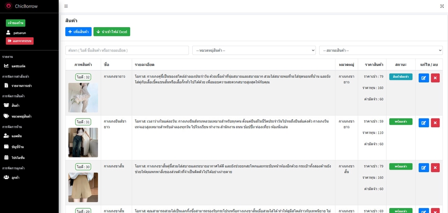Click the แอดมิน user icon in sidebar
The image size is (448, 213).
6,136
